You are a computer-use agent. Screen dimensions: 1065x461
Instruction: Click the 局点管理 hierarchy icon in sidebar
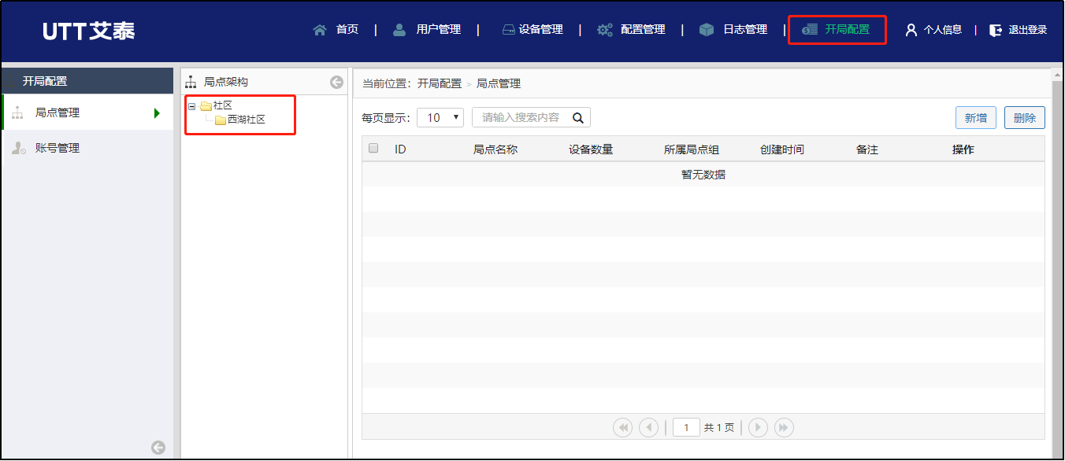pyautogui.click(x=18, y=112)
